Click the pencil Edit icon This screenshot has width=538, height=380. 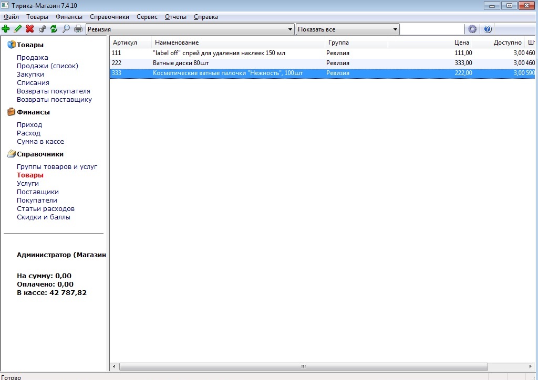[18, 29]
